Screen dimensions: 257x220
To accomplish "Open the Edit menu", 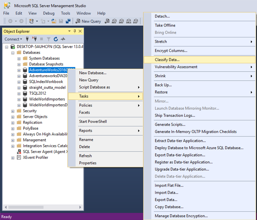I will 19,13.
